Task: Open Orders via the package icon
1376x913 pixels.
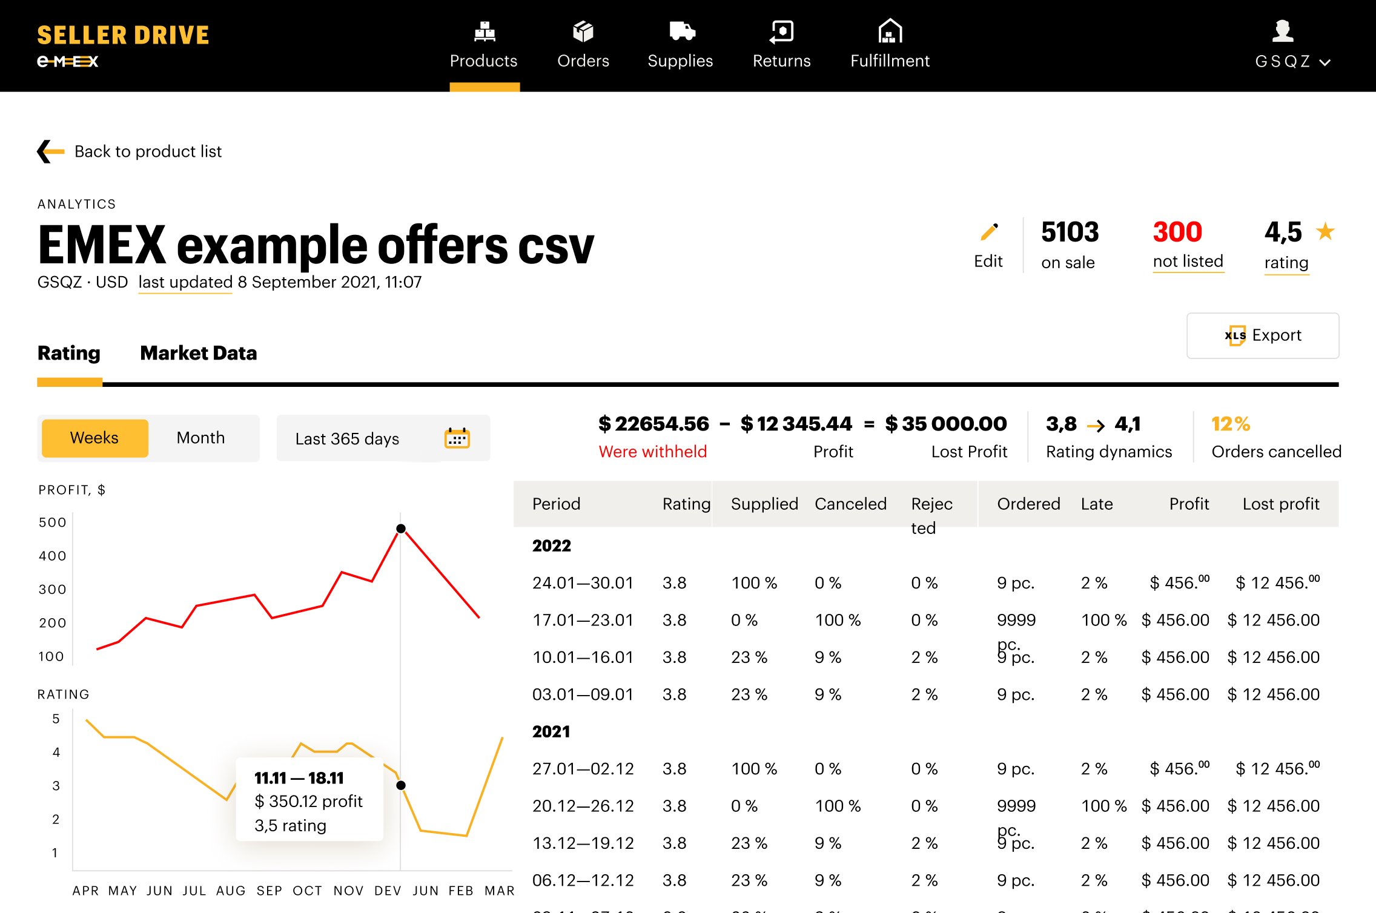Action: 583,31
